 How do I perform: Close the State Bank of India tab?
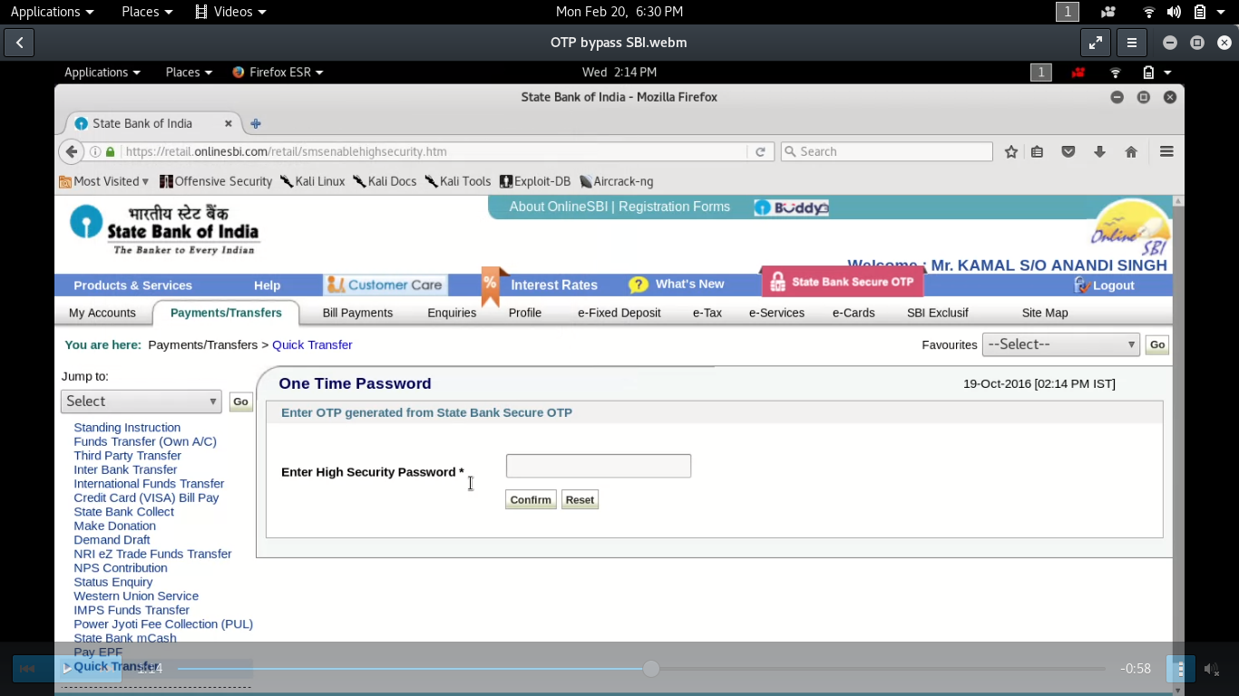pyautogui.click(x=229, y=123)
